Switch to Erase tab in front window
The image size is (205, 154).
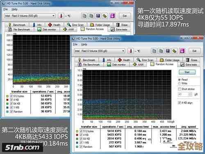(x=191, y=60)
